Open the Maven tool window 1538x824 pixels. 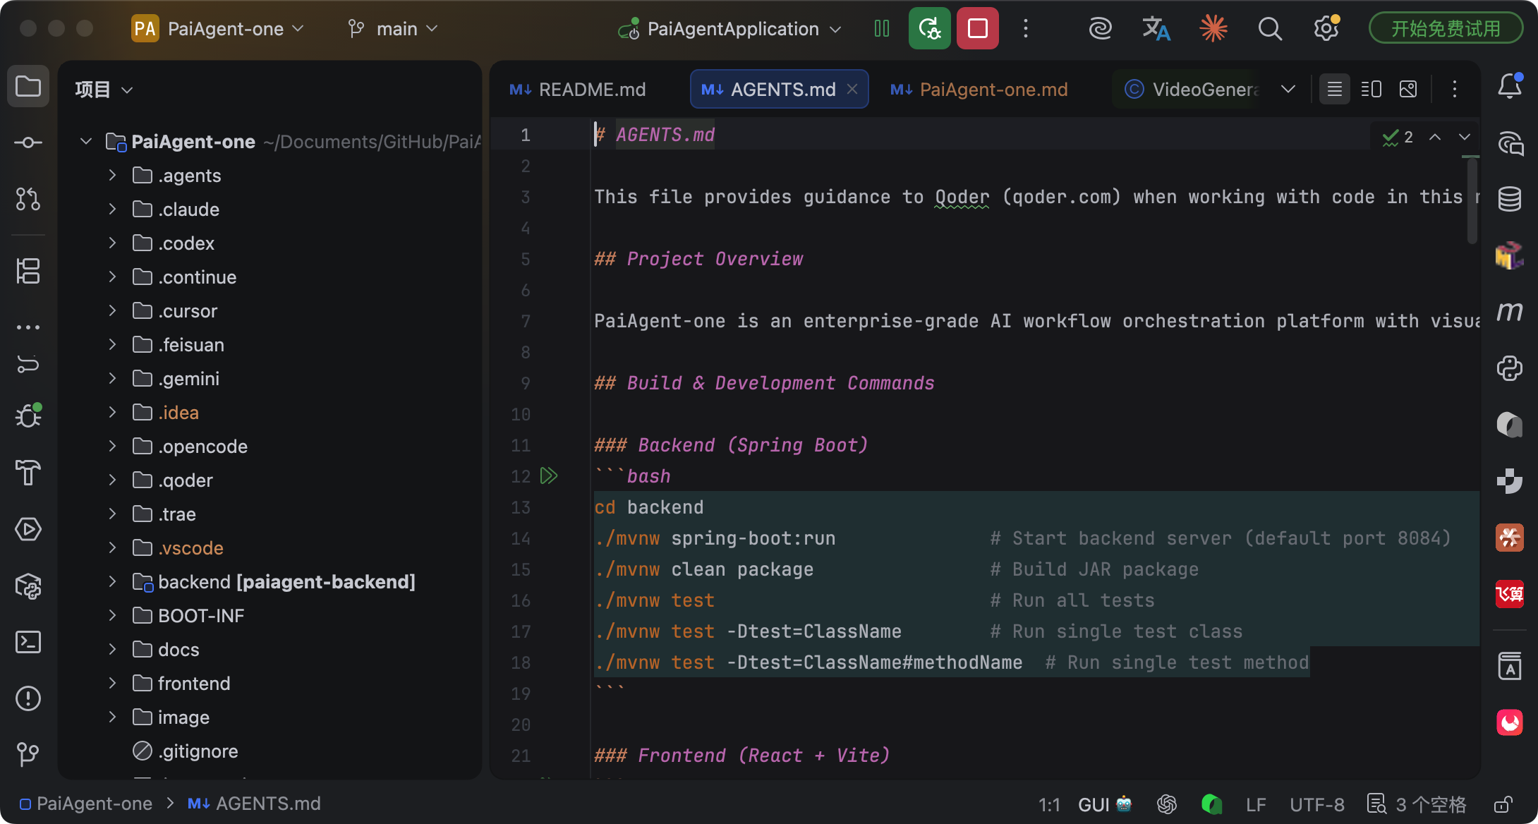pos(1510,310)
